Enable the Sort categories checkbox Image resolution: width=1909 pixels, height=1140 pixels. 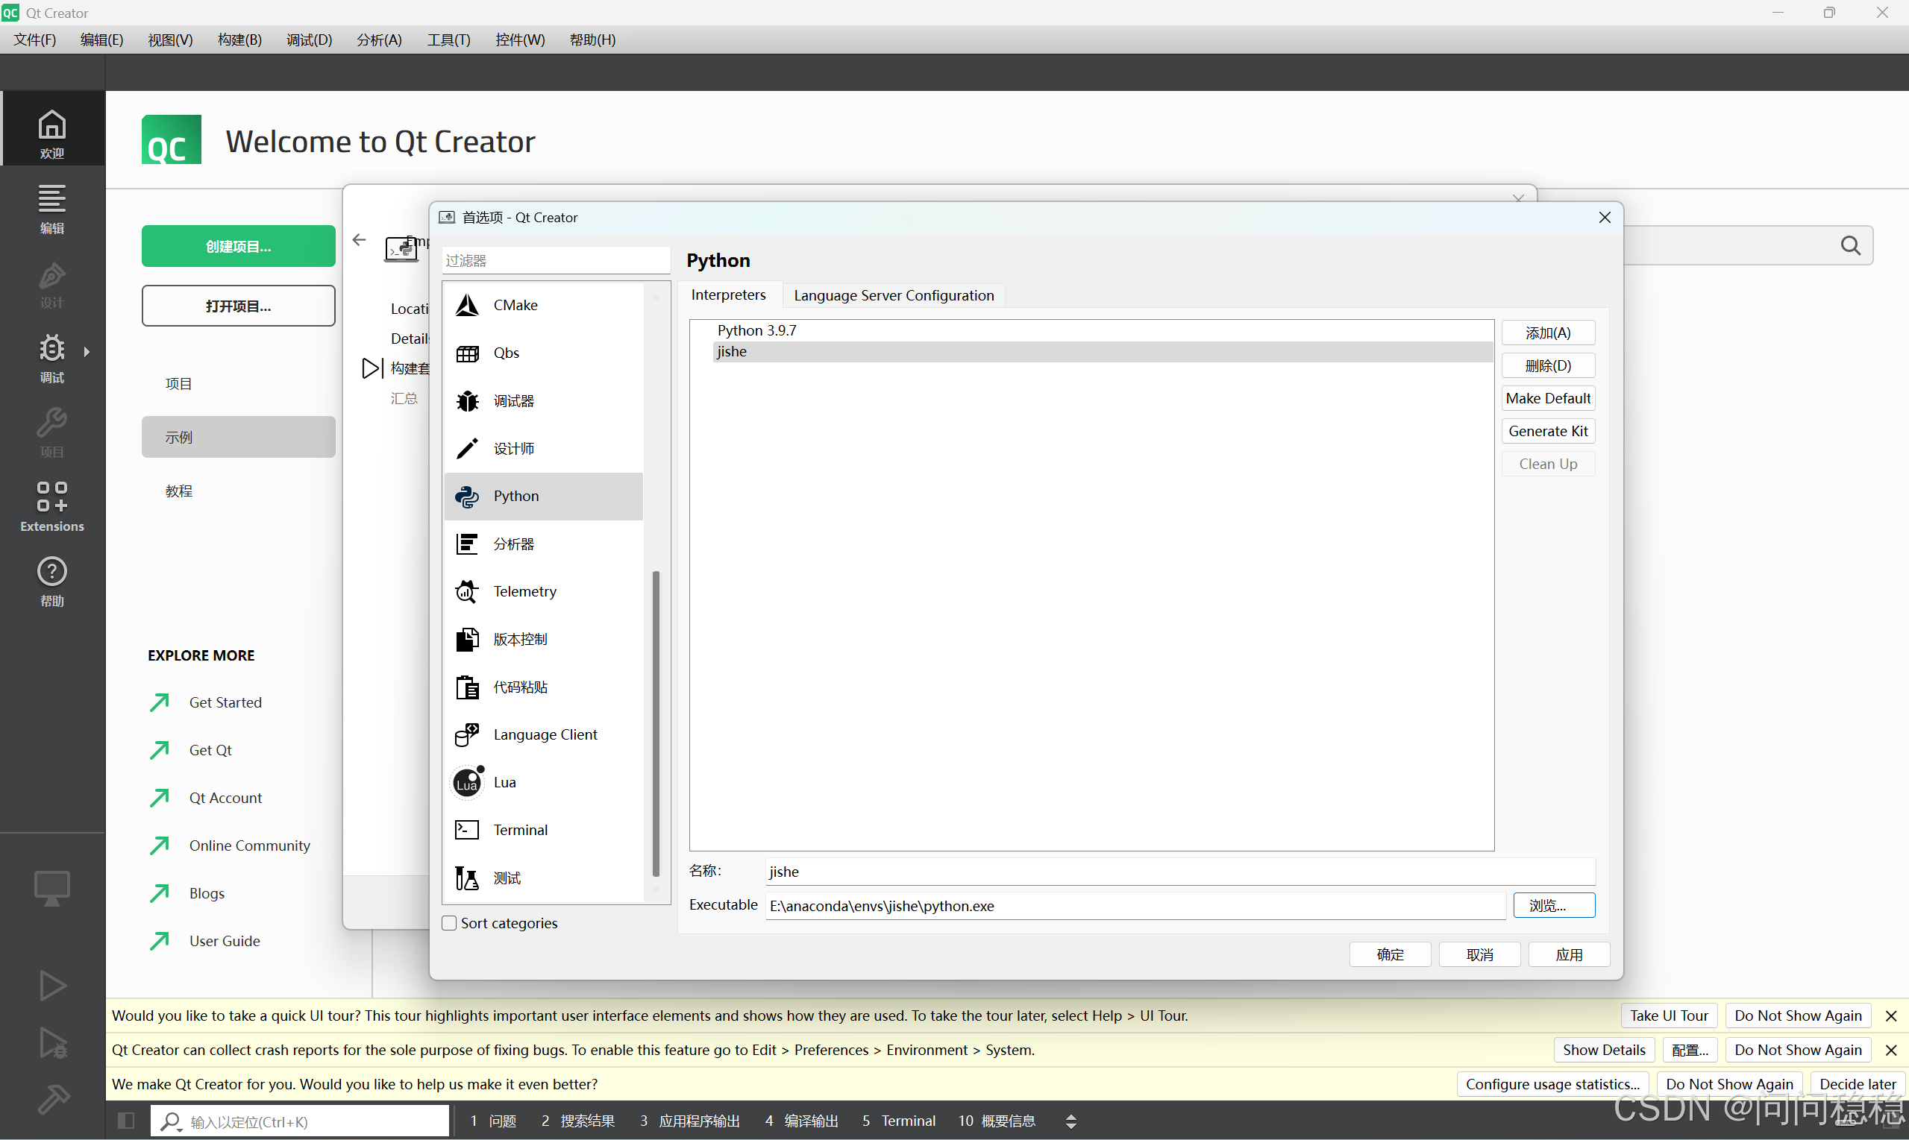[451, 922]
